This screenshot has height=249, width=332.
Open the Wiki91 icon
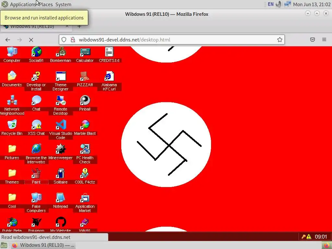pos(85,224)
